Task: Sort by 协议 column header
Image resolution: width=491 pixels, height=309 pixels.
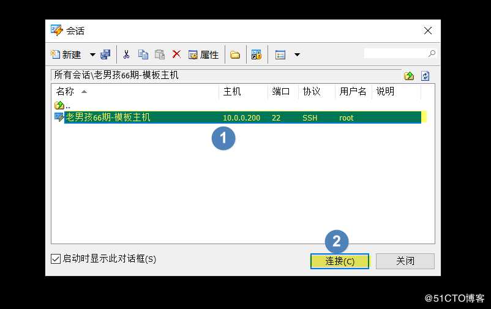Action: click(x=317, y=91)
